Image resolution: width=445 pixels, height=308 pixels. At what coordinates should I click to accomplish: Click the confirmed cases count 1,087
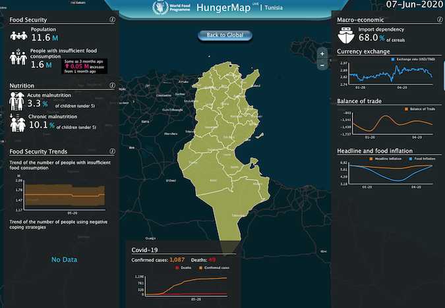[x=177, y=259]
